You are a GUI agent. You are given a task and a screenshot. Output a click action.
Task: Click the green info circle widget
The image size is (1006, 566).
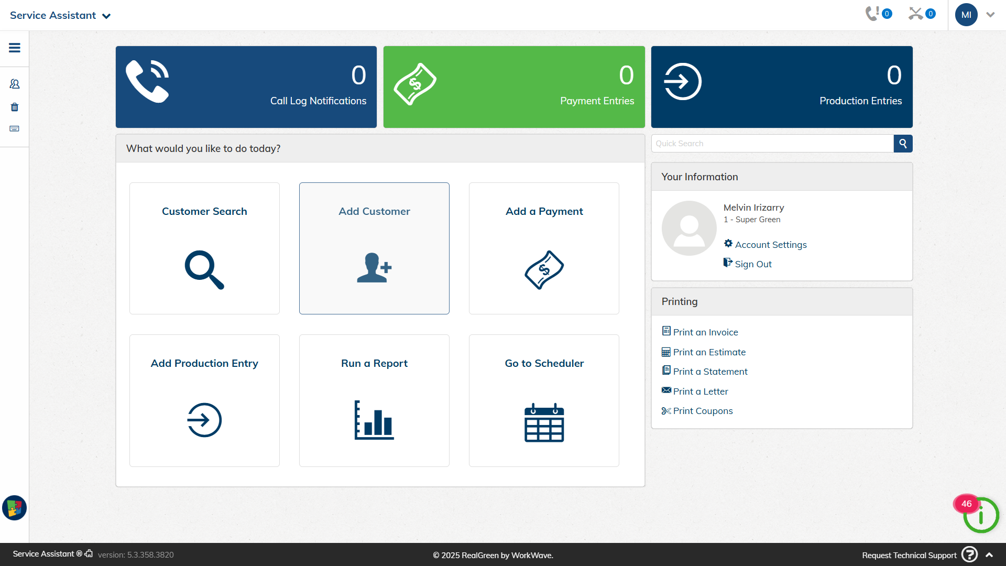coord(981,516)
